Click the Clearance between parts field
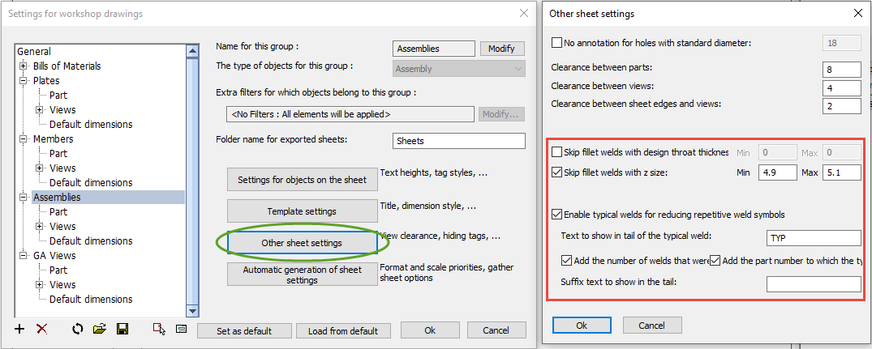The height and width of the screenshot is (349, 872). (842, 70)
